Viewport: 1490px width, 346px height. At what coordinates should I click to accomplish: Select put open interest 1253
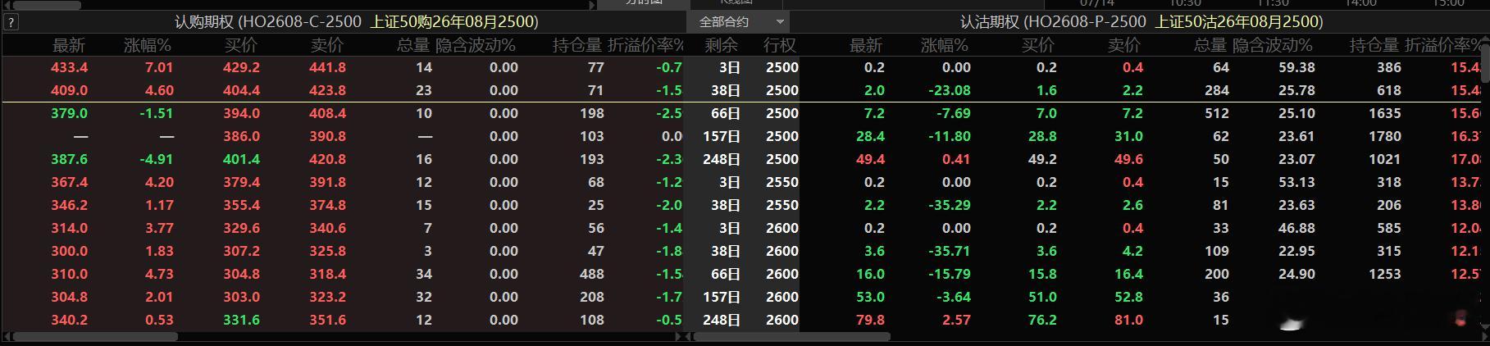1384,274
